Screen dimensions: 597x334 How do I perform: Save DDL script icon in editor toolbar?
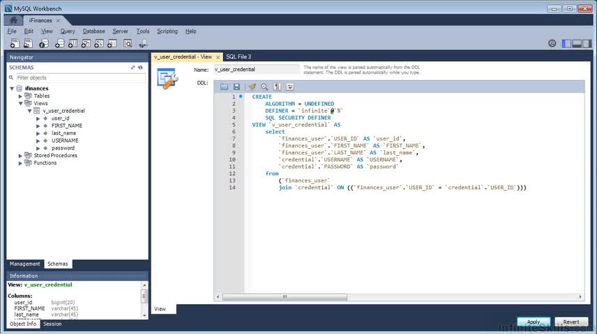[x=236, y=87]
